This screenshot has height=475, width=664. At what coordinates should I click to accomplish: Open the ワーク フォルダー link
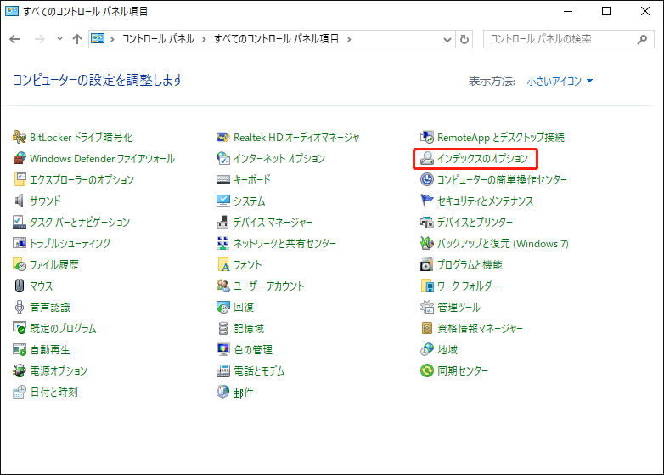[x=468, y=286]
